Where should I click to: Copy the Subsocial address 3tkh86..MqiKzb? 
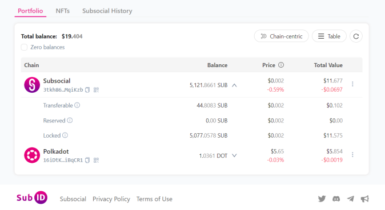(x=87, y=90)
